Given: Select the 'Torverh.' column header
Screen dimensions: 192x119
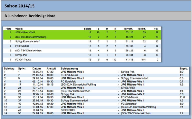Looking at the screenshot, I should 128,29.
